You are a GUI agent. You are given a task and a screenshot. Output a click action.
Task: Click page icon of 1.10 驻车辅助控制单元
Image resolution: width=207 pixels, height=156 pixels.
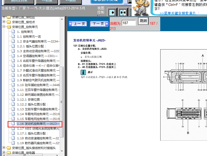click(x=13, y=85)
